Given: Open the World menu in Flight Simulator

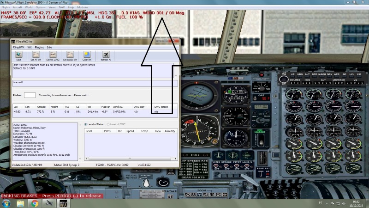Looking at the screenshot, I should point(29,7).
